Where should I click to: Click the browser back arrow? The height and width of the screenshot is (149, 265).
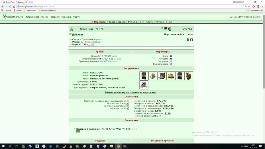(2, 7)
